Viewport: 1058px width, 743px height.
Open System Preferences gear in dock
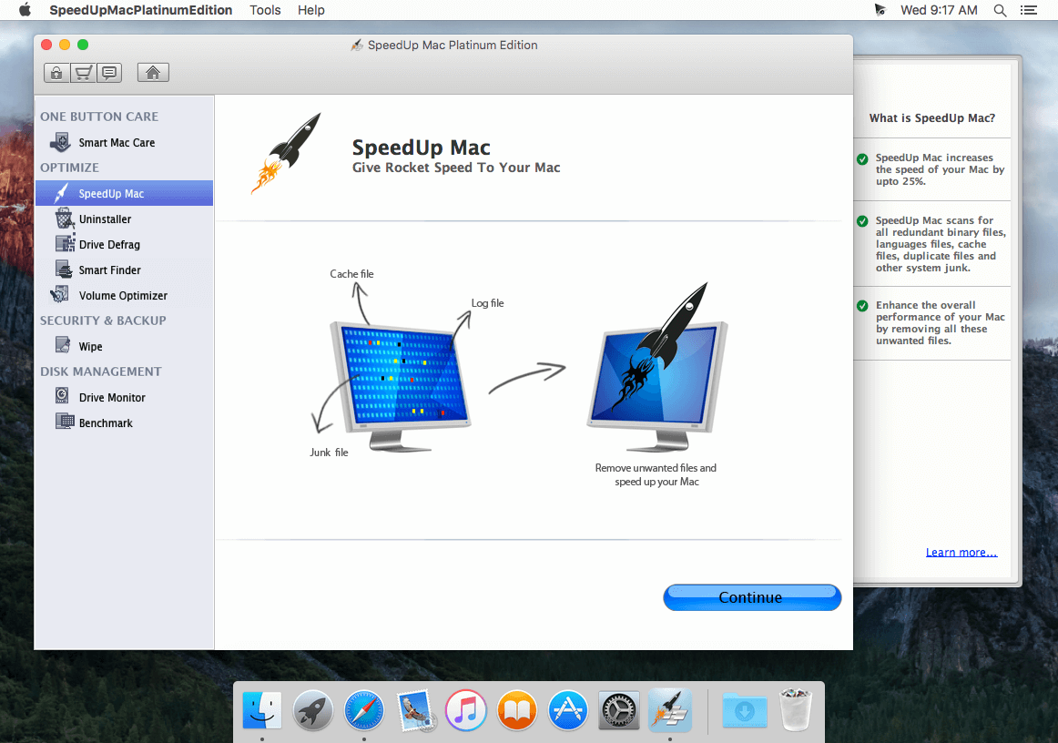tap(619, 710)
